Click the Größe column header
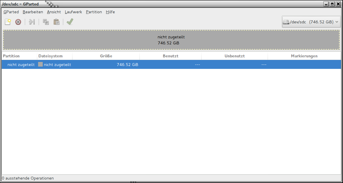Image resolution: width=343 pixels, height=183 pixels. pyautogui.click(x=106, y=56)
